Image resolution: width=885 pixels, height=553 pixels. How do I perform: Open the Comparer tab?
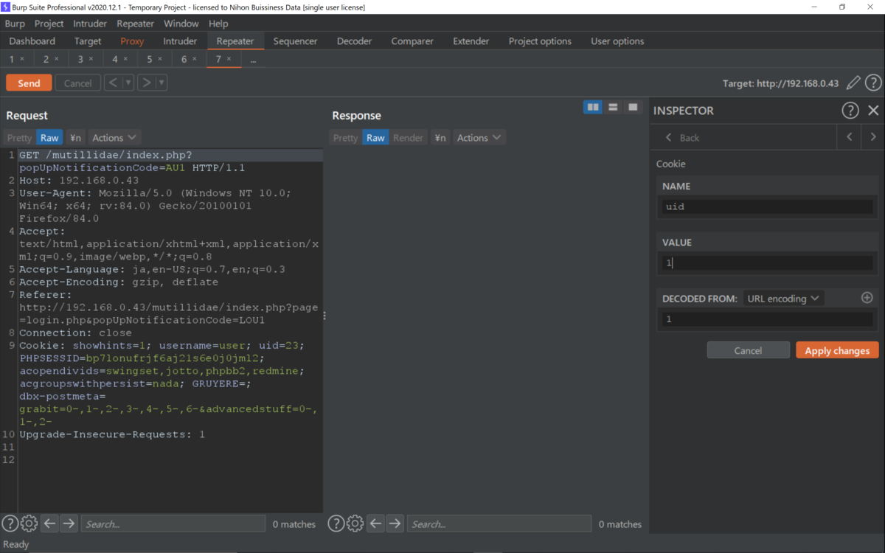[x=412, y=41]
